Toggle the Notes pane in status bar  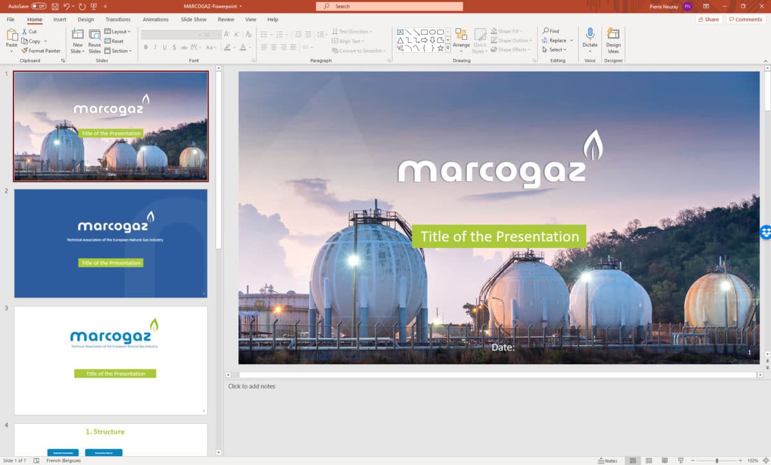click(607, 461)
